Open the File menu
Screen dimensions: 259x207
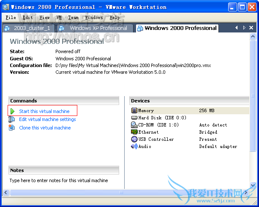[x=11, y=17]
